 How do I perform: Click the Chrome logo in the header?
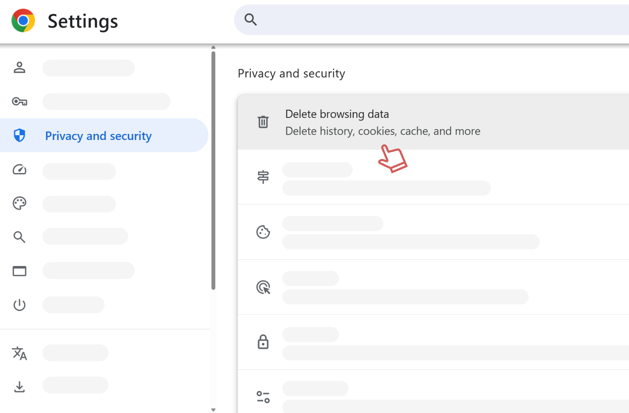point(23,20)
